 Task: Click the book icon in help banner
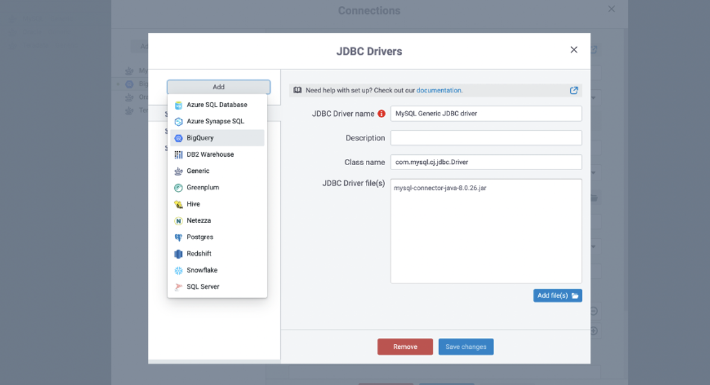(298, 90)
